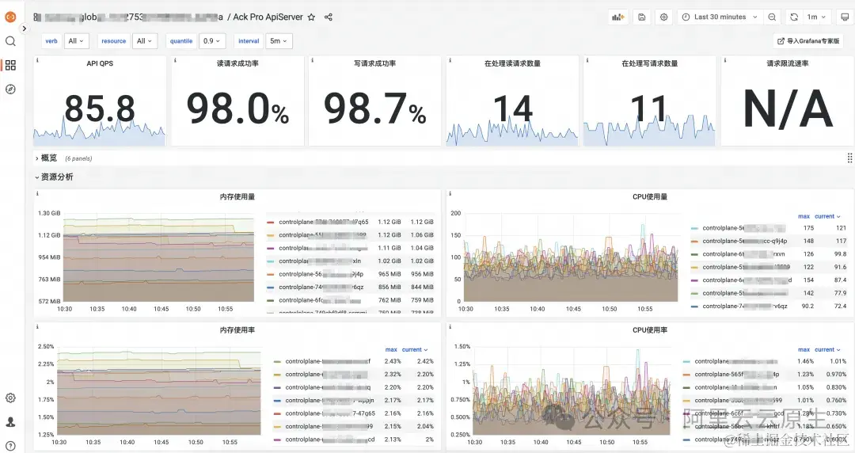
Task: Cycle view mode with the monitor icon
Action: (x=845, y=17)
